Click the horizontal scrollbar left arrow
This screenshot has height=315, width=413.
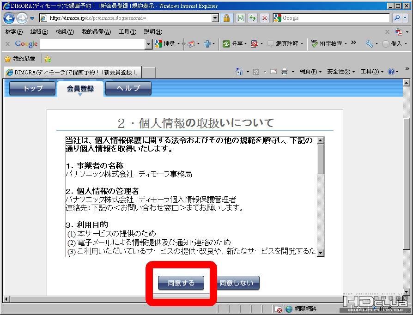coord(6,299)
